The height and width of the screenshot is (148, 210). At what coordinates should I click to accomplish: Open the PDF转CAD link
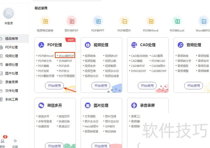point(158,61)
